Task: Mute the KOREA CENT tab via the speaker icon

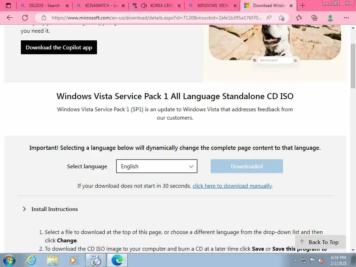Action: point(144,6)
